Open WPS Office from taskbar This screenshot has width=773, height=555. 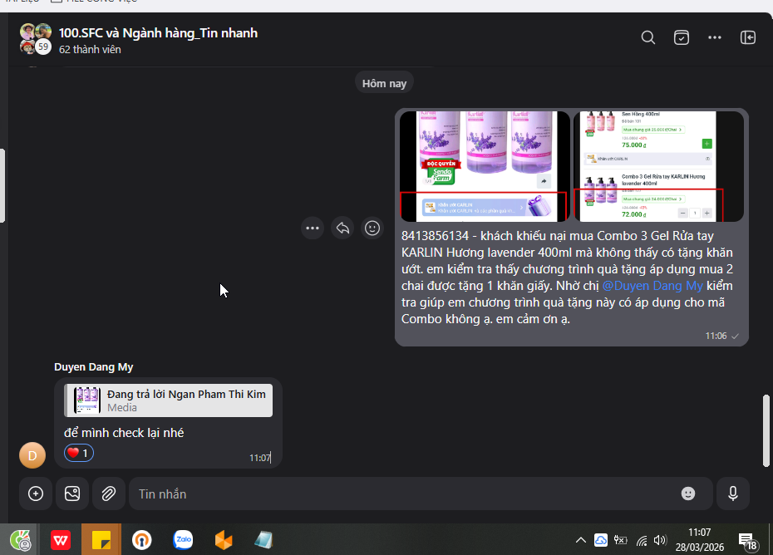coord(61,540)
